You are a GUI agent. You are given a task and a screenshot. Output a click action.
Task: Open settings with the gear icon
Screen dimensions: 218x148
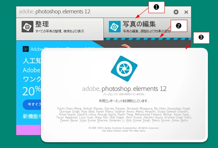[x=176, y=12]
